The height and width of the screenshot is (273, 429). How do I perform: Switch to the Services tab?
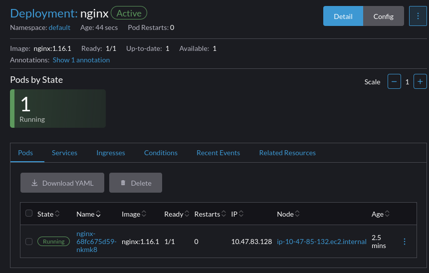click(64, 153)
